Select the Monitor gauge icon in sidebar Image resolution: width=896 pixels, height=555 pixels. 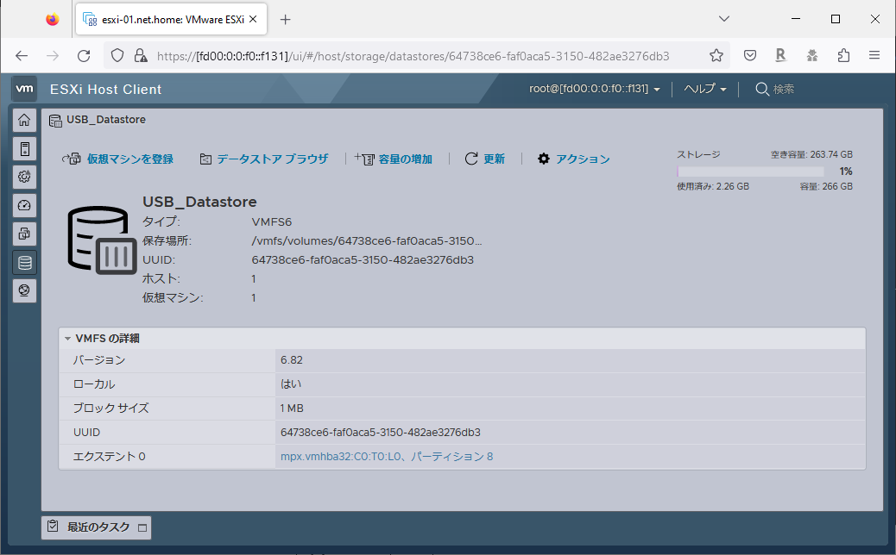(24, 205)
